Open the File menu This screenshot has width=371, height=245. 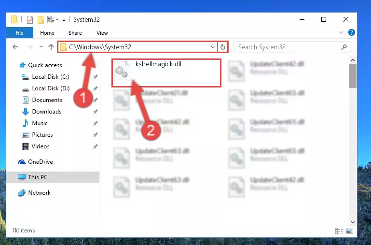click(x=20, y=33)
